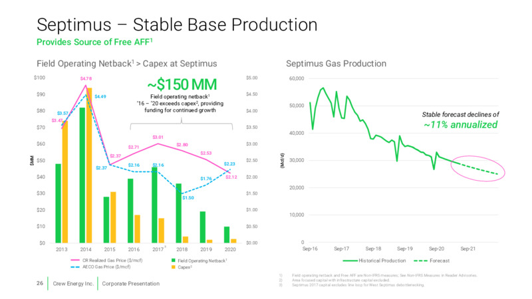Click the dashed green Forecast legend line
The width and height of the screenshot is (532, 299).
pyautogui.click(x=421, y=261)
